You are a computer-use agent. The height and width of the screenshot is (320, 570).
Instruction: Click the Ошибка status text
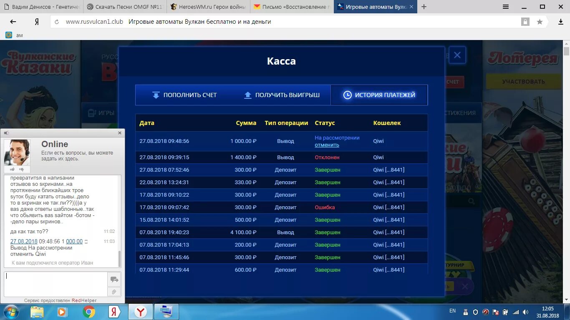point(325,207)
